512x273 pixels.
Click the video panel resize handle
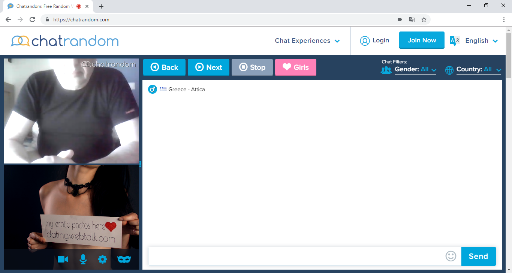[140, 164]
